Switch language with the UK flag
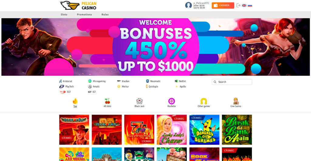 click(244, 5)
